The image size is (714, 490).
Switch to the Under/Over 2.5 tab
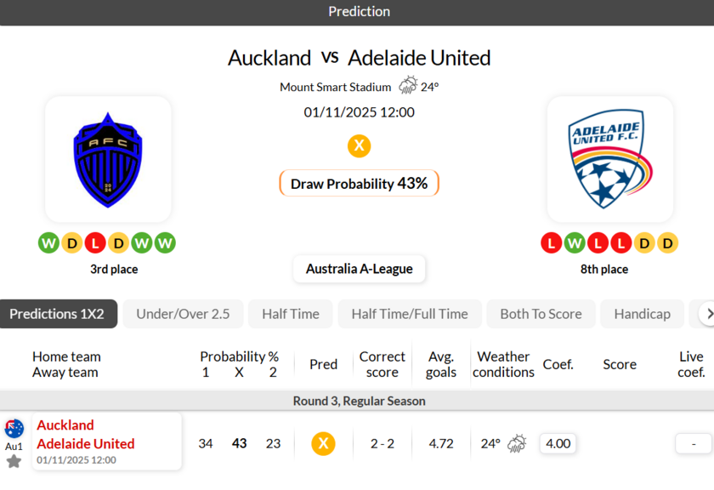(183, 314)
